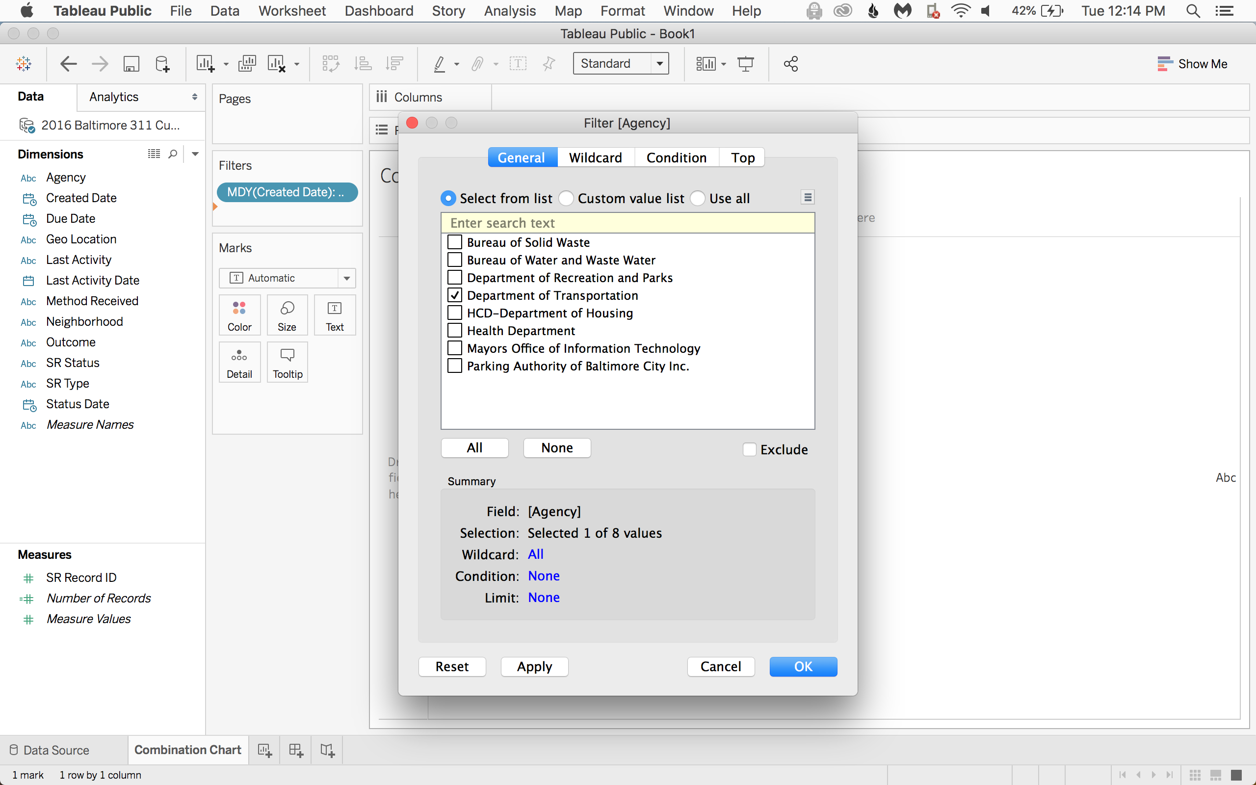The image size is (1256, 785).
Task: Click the All button in filter dialog
Action: click(474, 447)
